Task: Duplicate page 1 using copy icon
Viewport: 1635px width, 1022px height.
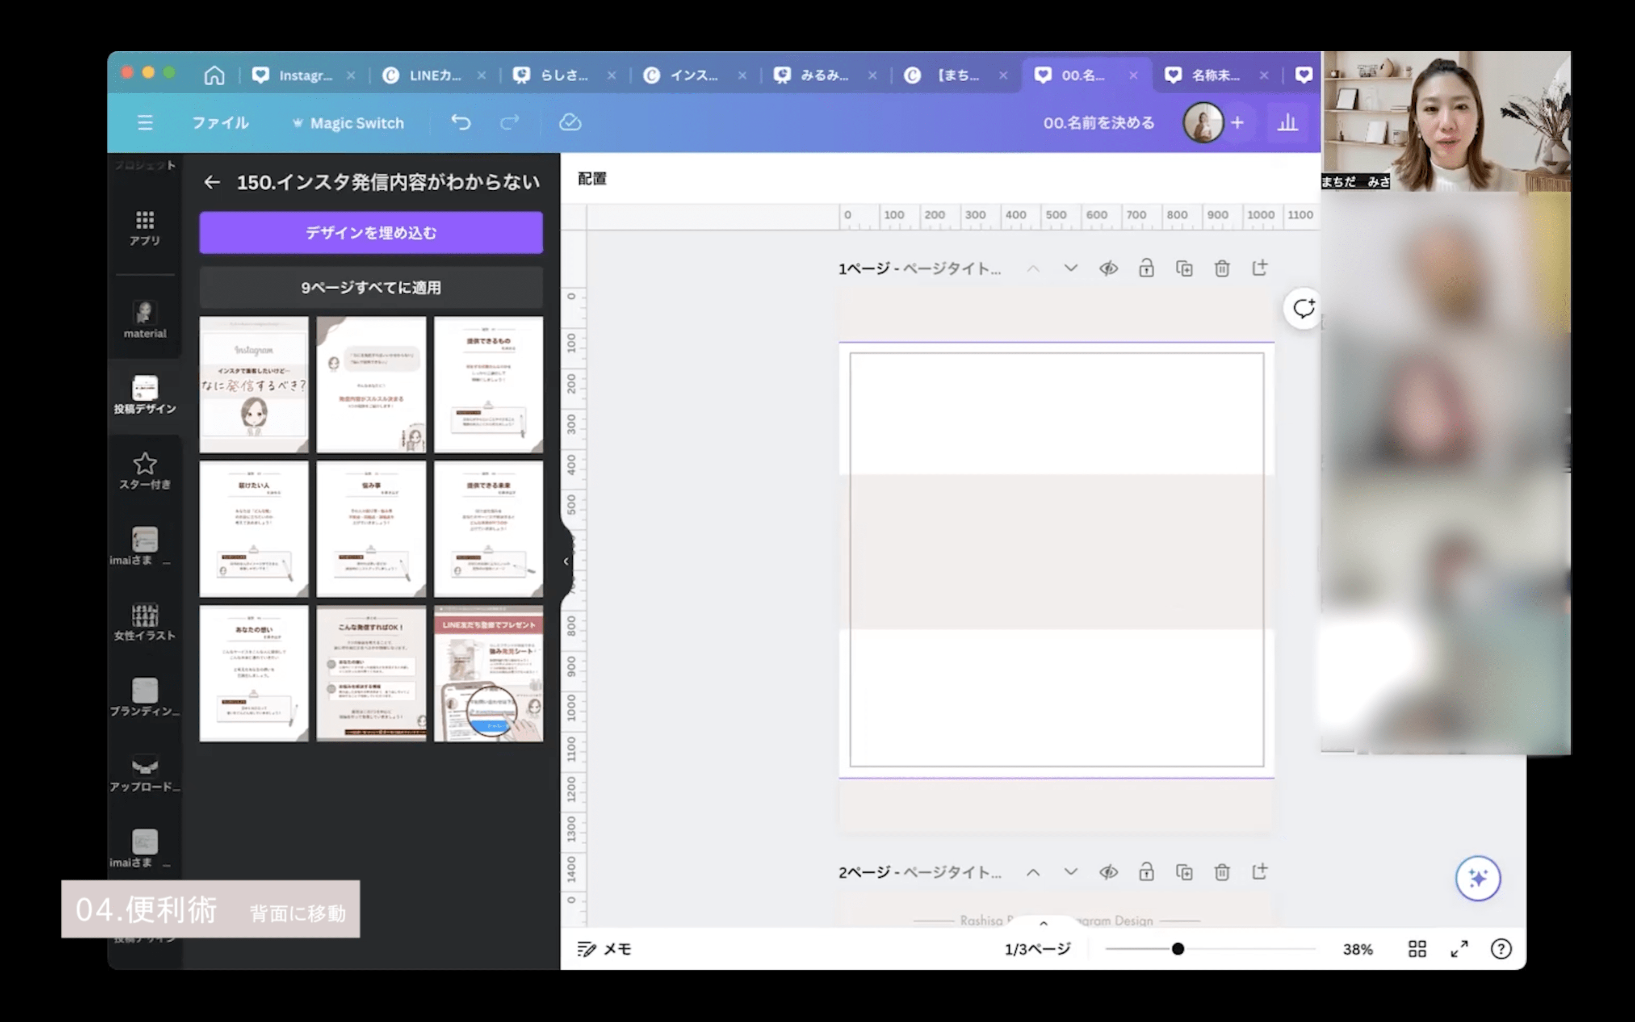Action: 1184,269
